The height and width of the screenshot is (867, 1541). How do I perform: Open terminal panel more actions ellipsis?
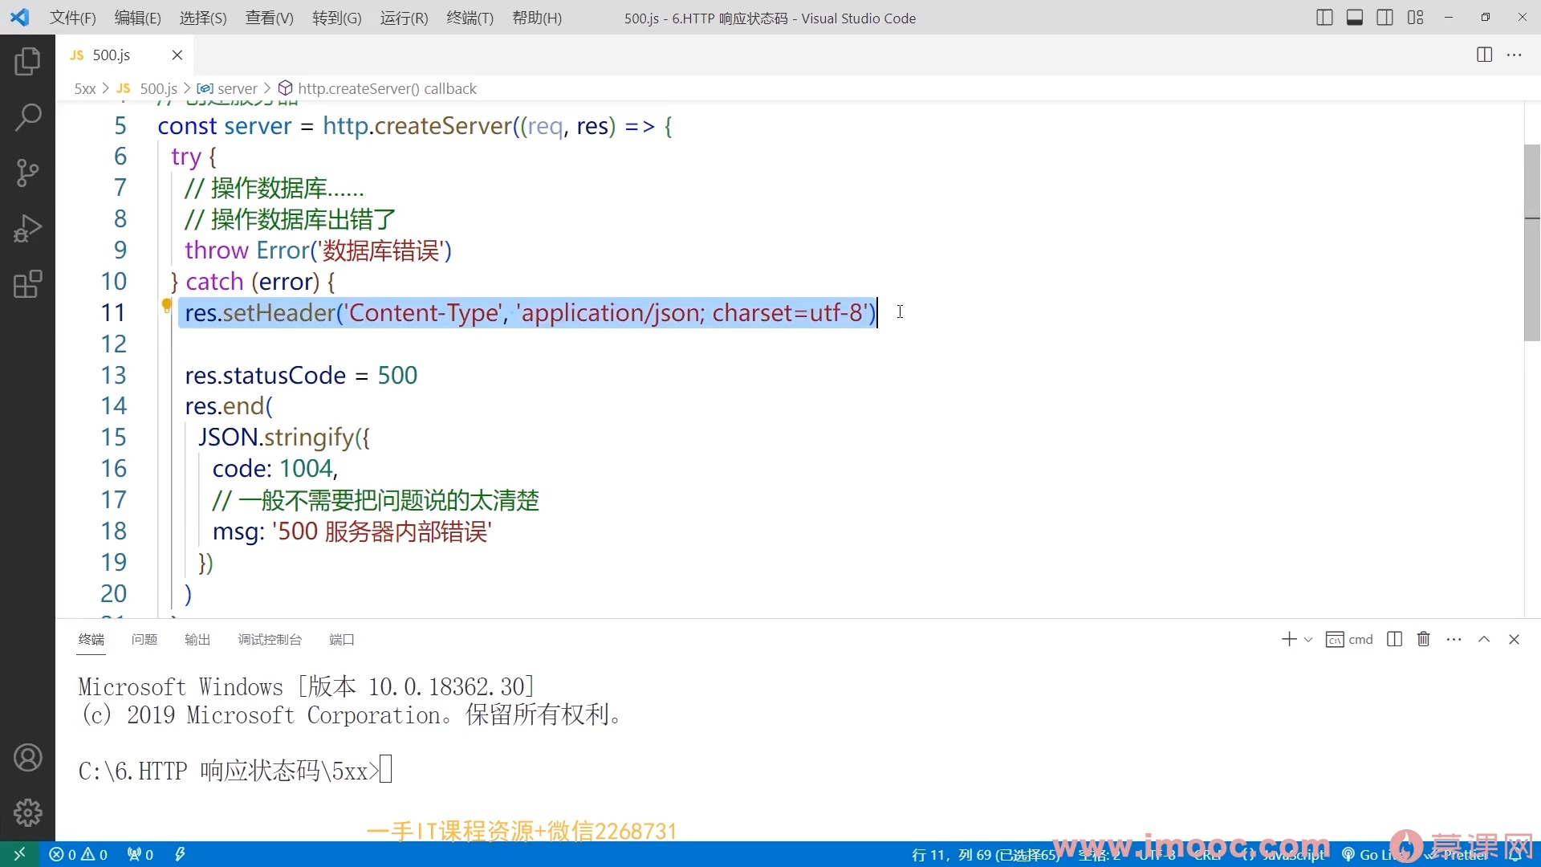click(1454, 639)
